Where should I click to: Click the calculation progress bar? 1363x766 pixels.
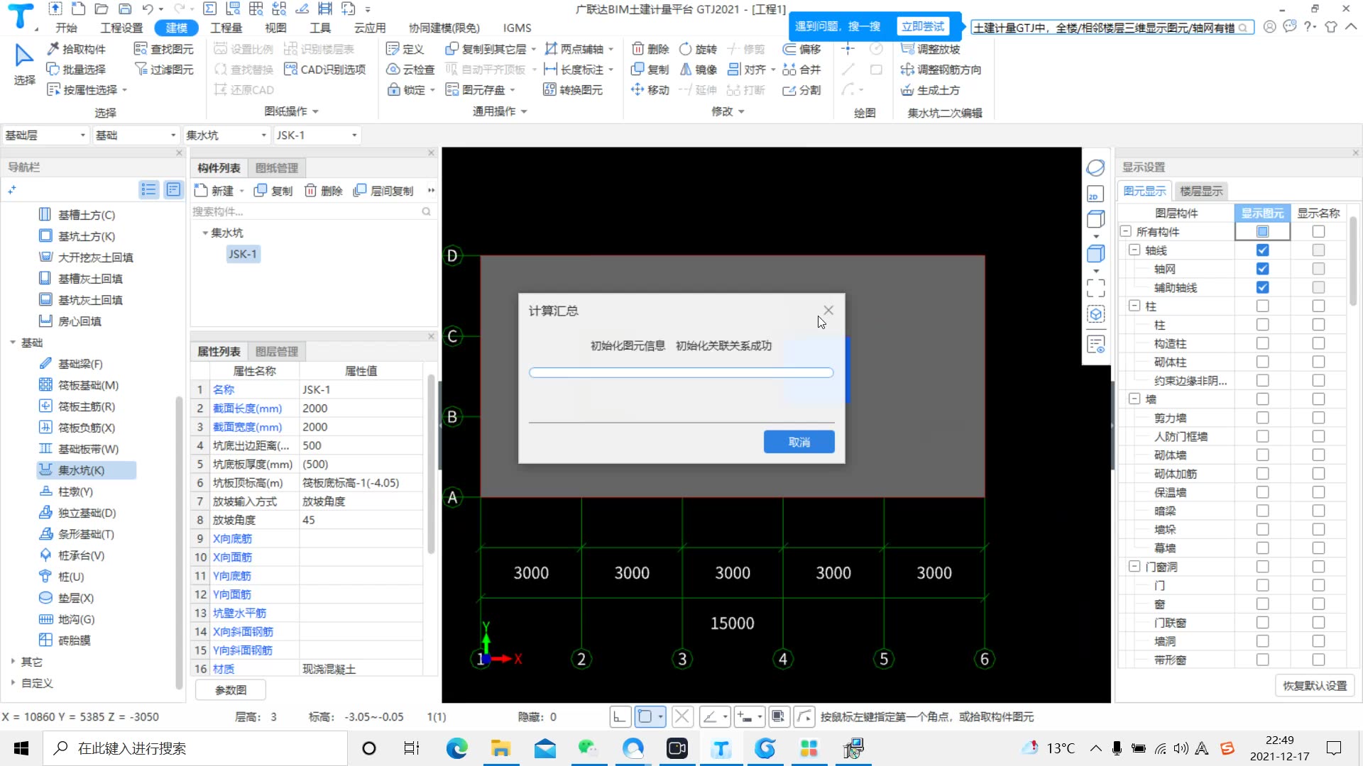click(x=681, y=372)
